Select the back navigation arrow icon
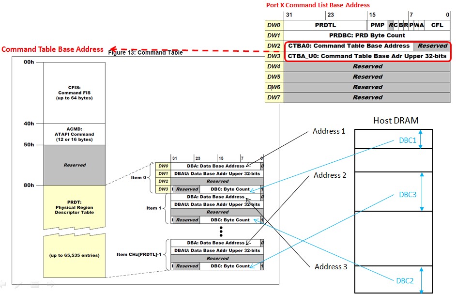This screenshot has height=294, width=456. [2, 286]
